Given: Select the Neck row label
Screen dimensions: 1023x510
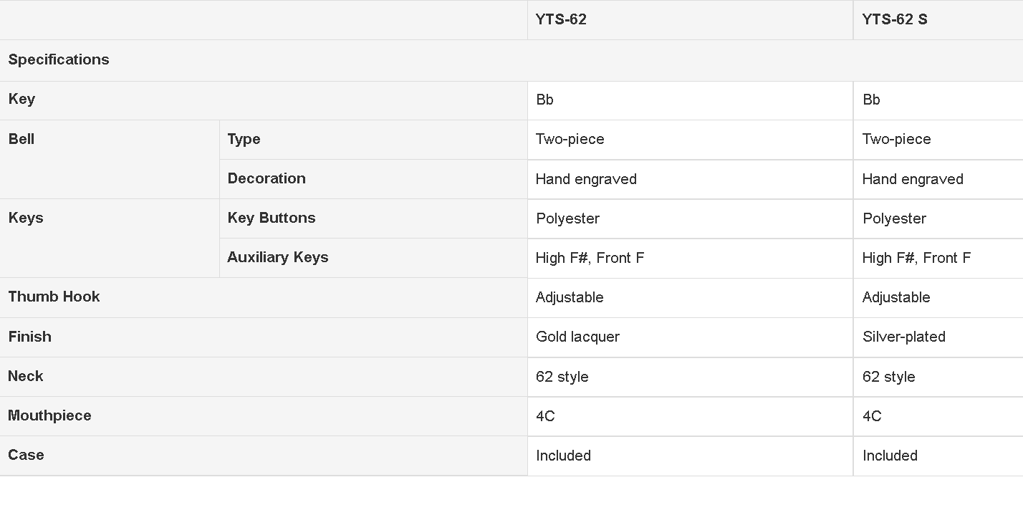Looking at the screenshot, I should click(x=26, y=376).
